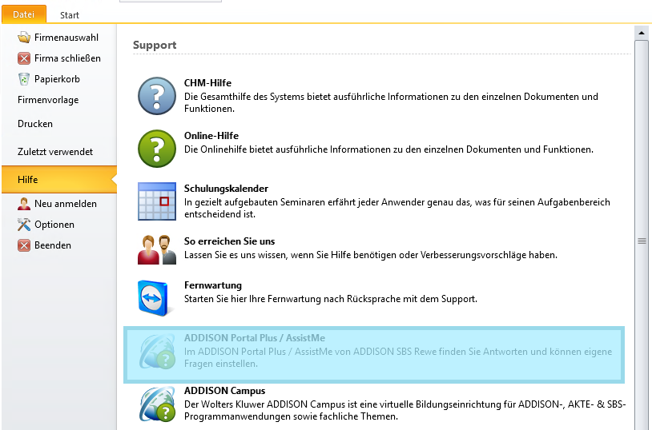Click the Papierkorb recycle bin icon

(x=24, y=79)
